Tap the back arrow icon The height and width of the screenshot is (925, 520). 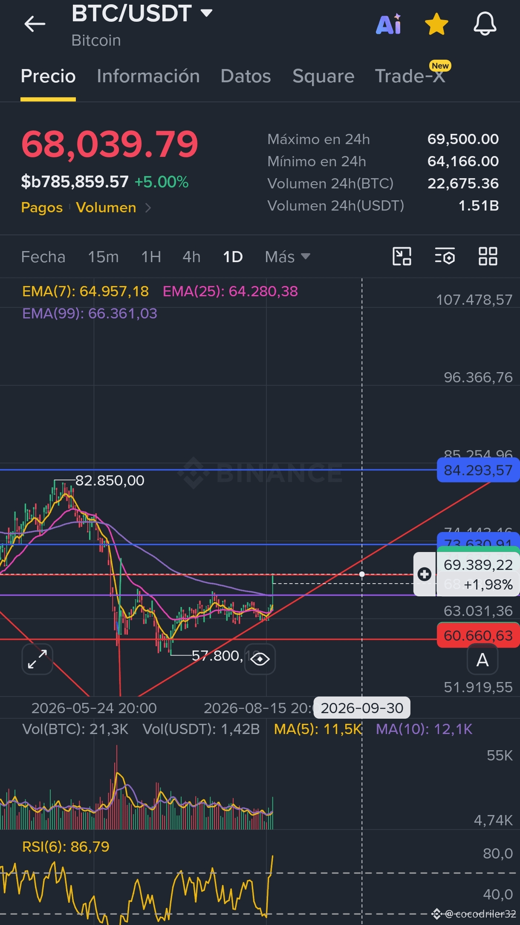35,24
